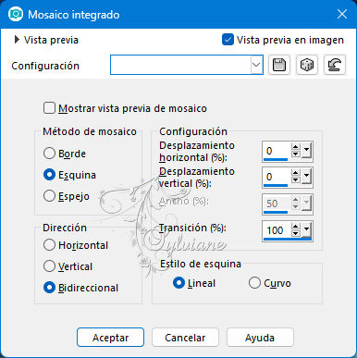Screen dimensions: 357x358
Task: Decrease Desplazamiento vertical with down arrow
Action: [296, 179]
